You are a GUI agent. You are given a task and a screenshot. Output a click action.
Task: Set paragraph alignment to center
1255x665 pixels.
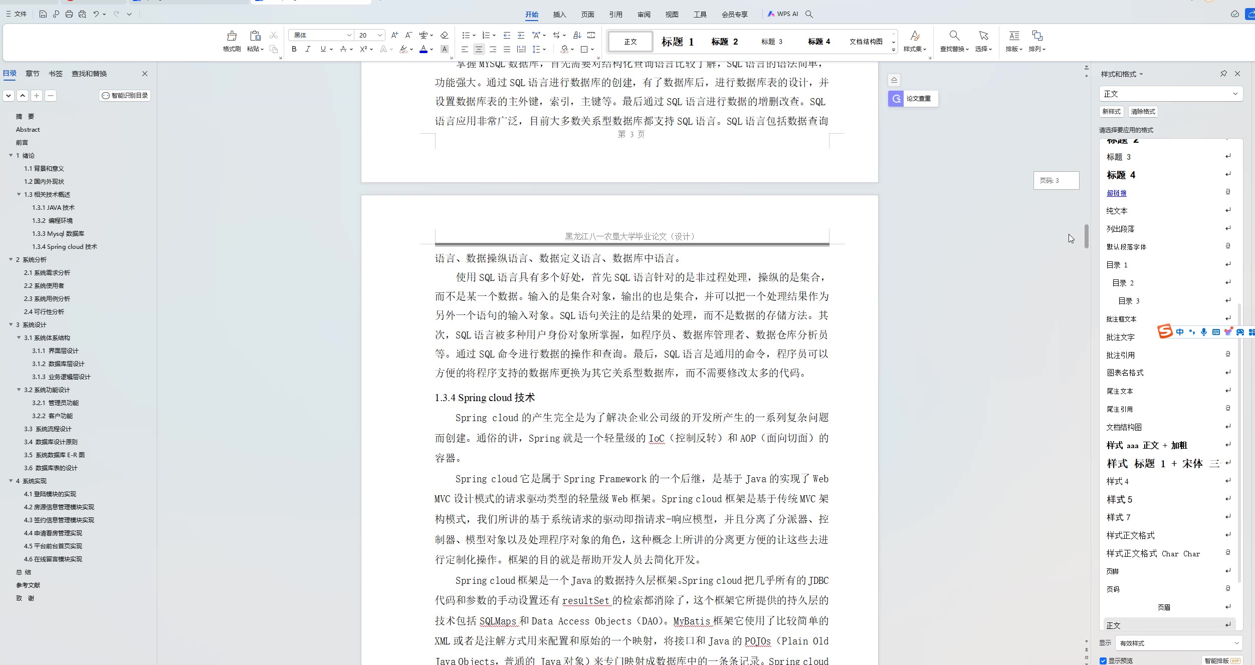click(479, 49)
